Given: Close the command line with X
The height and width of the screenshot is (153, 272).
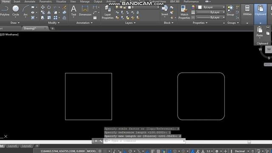Looking at the screenshot, I should (96, 141).
